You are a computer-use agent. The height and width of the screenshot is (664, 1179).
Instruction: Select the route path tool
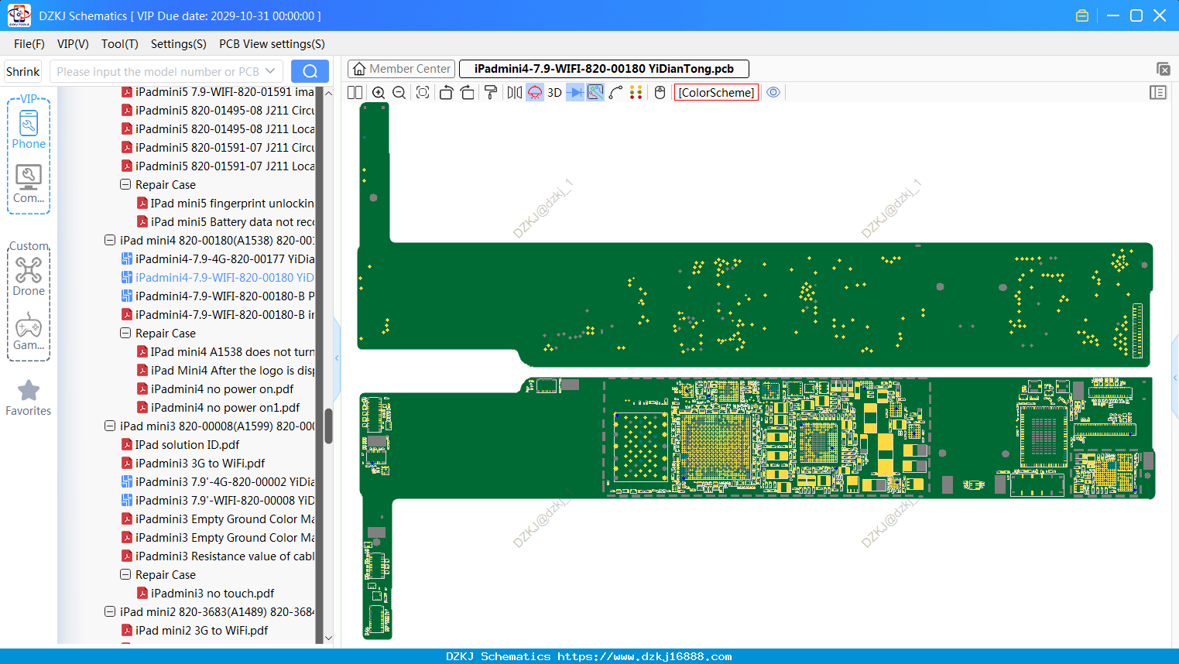616,93
